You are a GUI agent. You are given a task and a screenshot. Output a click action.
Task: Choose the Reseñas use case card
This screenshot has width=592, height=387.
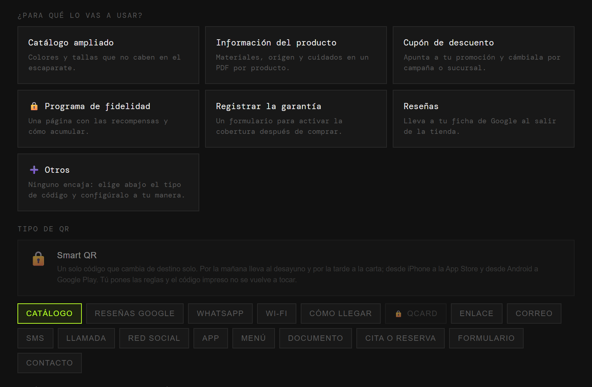[484, 119]
